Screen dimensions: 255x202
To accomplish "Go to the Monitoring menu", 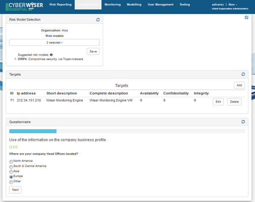I will pos(112,5).
